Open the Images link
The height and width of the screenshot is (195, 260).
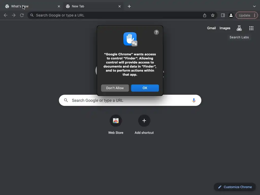225,28
